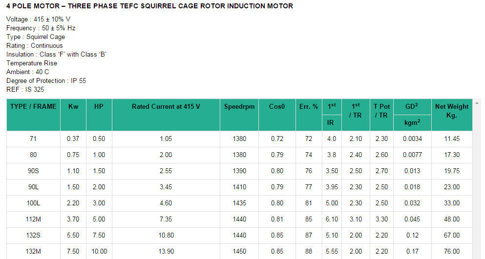Click the 4 Pole Motor title heading
The image size is (485, 259).
[149, 6]
